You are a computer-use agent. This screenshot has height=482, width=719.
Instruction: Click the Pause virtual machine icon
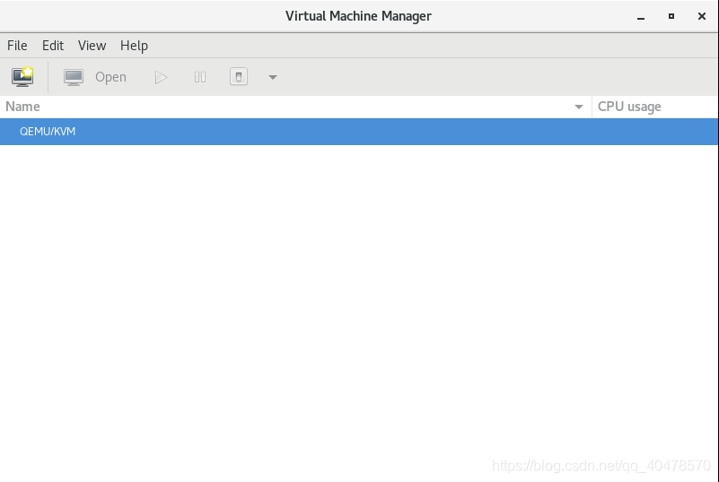pos(200,77)
